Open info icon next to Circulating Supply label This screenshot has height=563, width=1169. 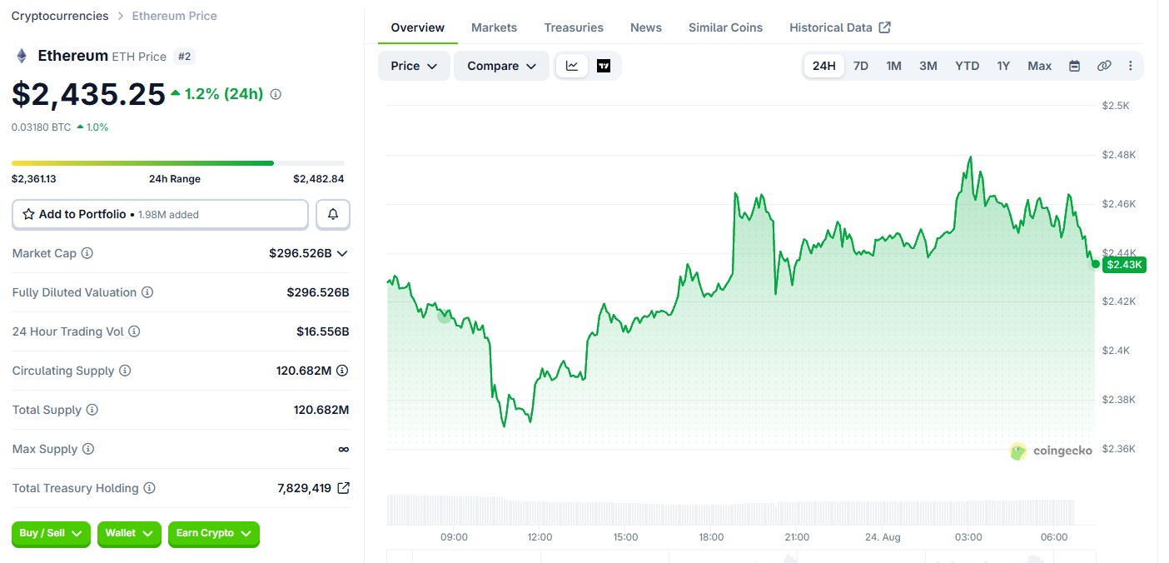(125, 371)
